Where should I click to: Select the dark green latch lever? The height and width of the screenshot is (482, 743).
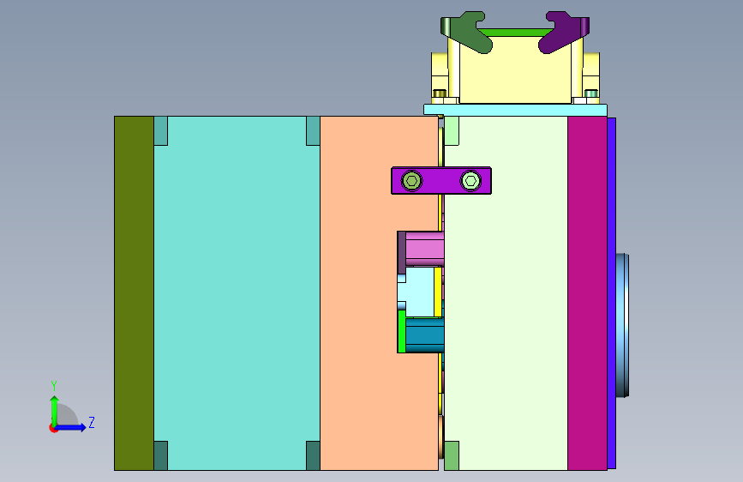point(467,33)
